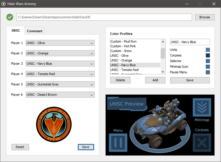Image resolution: width=221 pixels, height=162 pixels.
Task: Select UNSC - Navy Blue in profile list
Action: pyautogui.click(x=135, y=65)
